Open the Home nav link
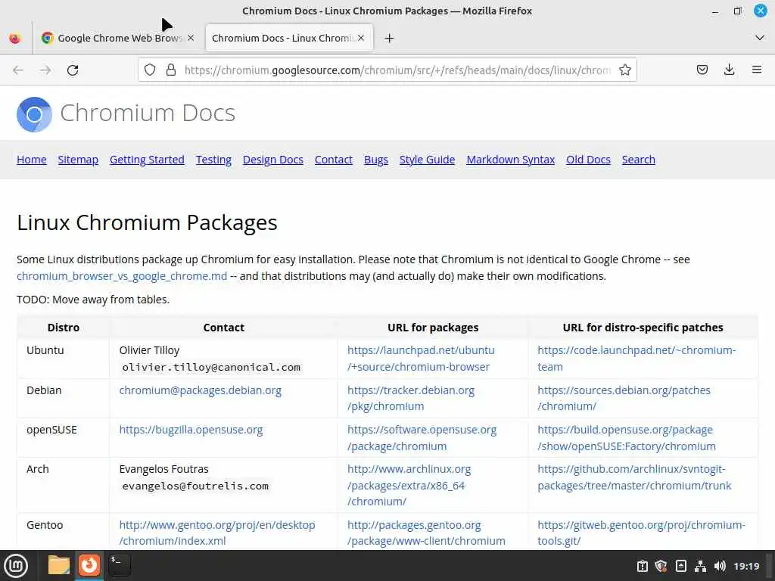Image resolution: width=775 pixels, height=581 pixels. point(32,160)
